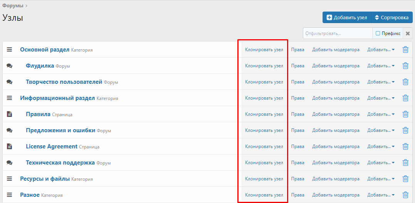Click the category icon beside Информационный раздел
The image size is (415, 203).
[10, 98]
